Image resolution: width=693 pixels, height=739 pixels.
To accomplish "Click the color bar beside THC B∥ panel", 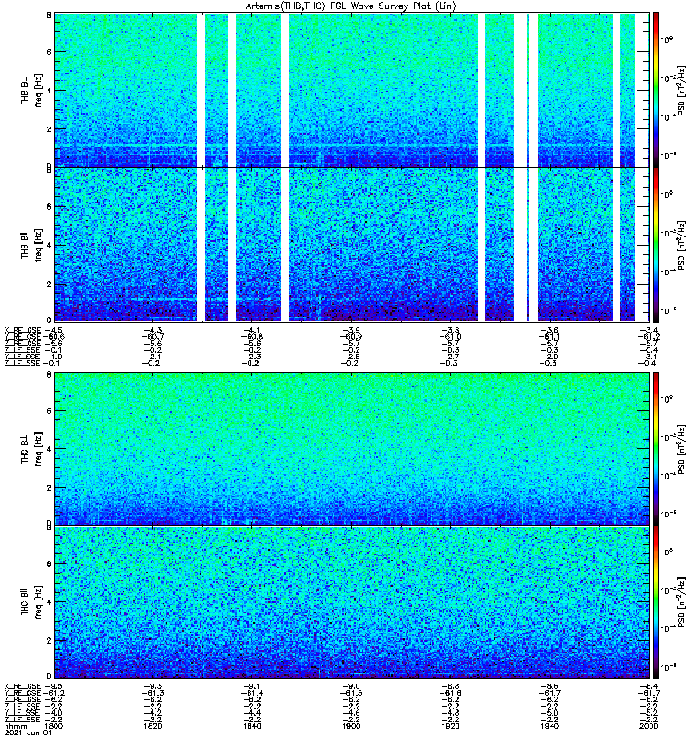I will point(656,602).
